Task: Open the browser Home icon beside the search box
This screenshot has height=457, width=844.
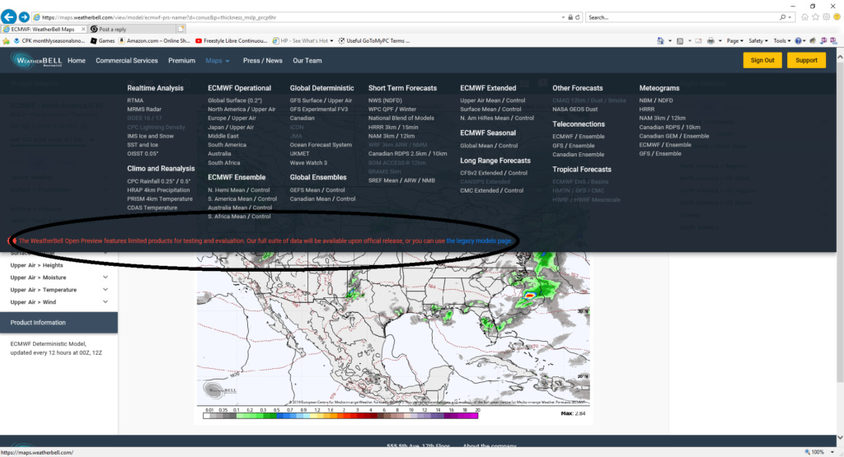Action: pyautogui.click(x=804, y=17)
